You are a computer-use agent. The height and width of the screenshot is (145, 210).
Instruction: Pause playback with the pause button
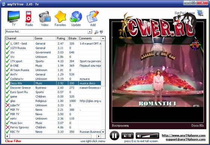[114, 136]
